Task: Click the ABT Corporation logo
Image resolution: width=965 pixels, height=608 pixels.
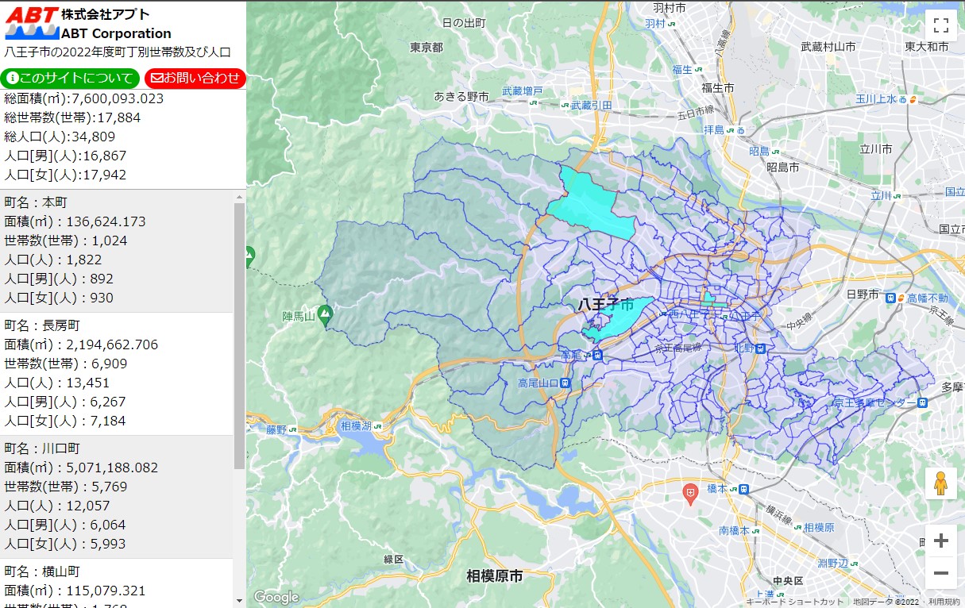Action: point(32,22)
